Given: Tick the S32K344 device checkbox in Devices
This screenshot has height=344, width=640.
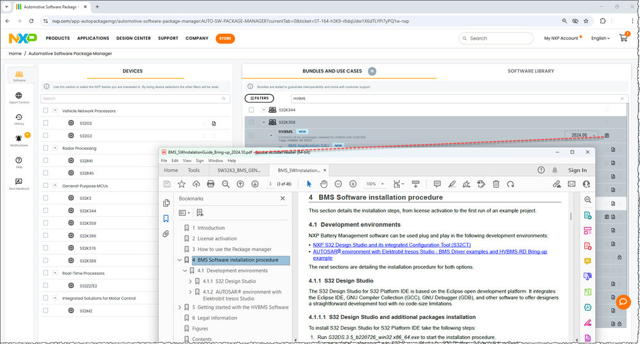Looking at the screenshot, I should pyautogui.click(x=45, y=211).
